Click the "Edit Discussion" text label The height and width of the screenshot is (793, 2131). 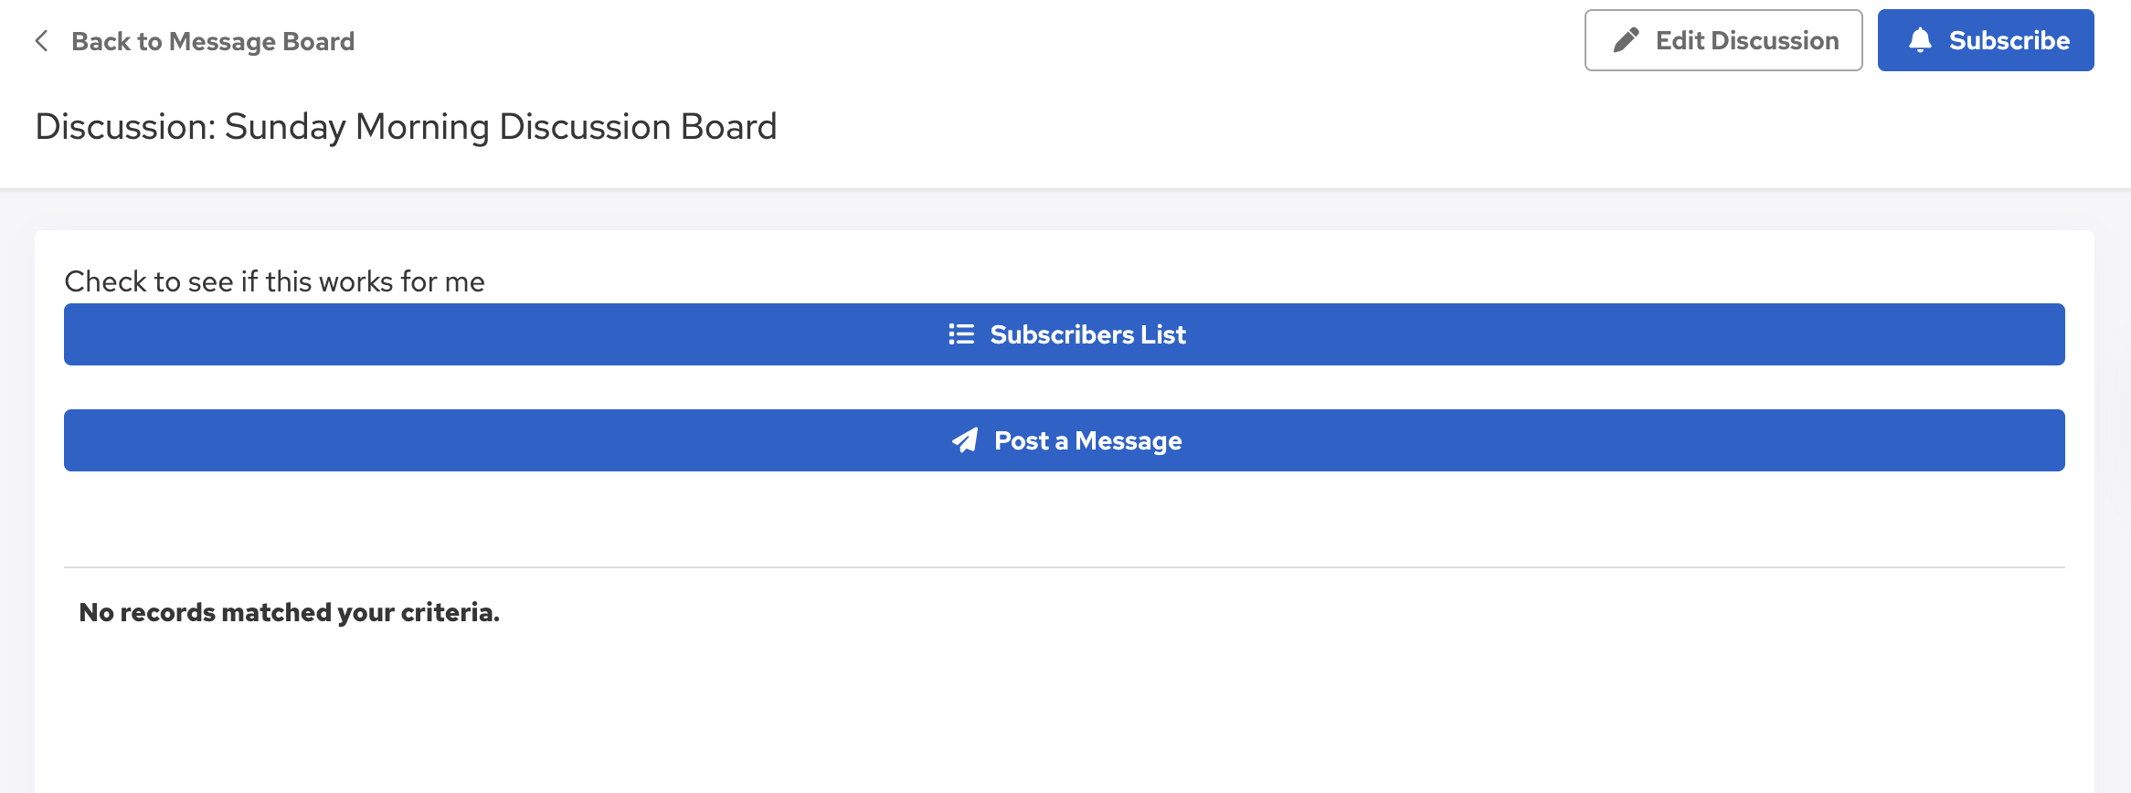pyautogui.click(x=1747, y=40)
